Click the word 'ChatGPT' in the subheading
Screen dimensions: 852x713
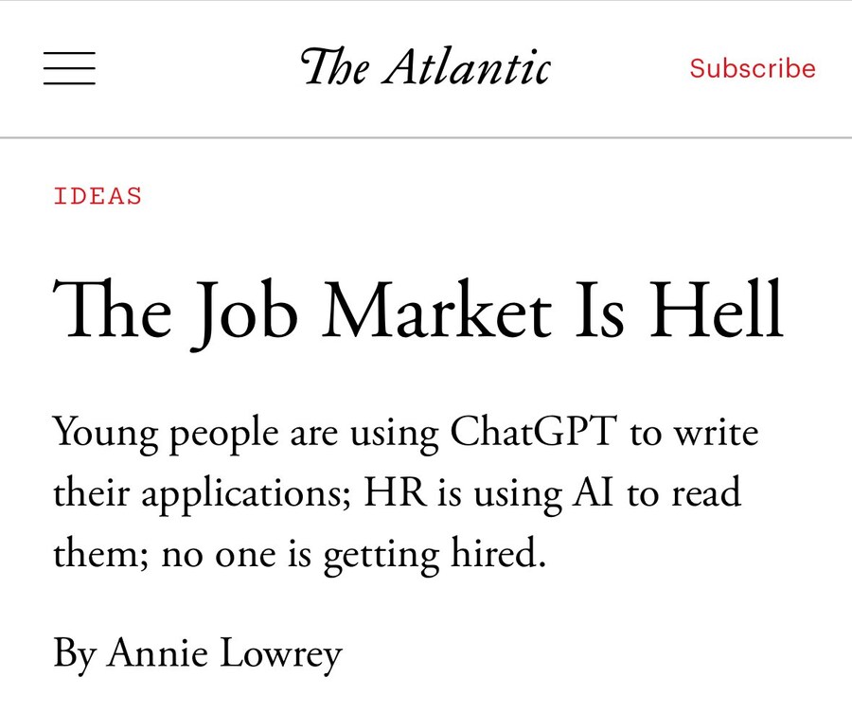tap(534, 434)
